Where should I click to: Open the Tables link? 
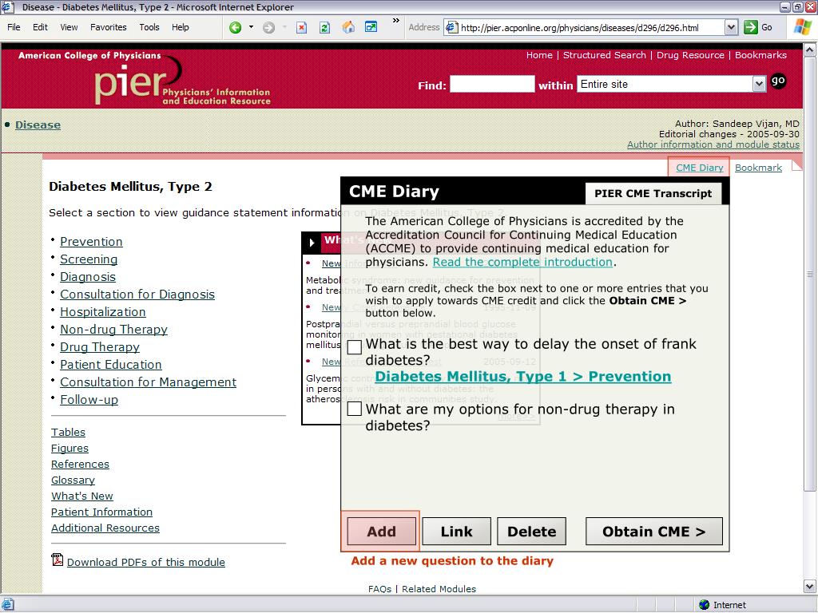[x=69, y=432]
